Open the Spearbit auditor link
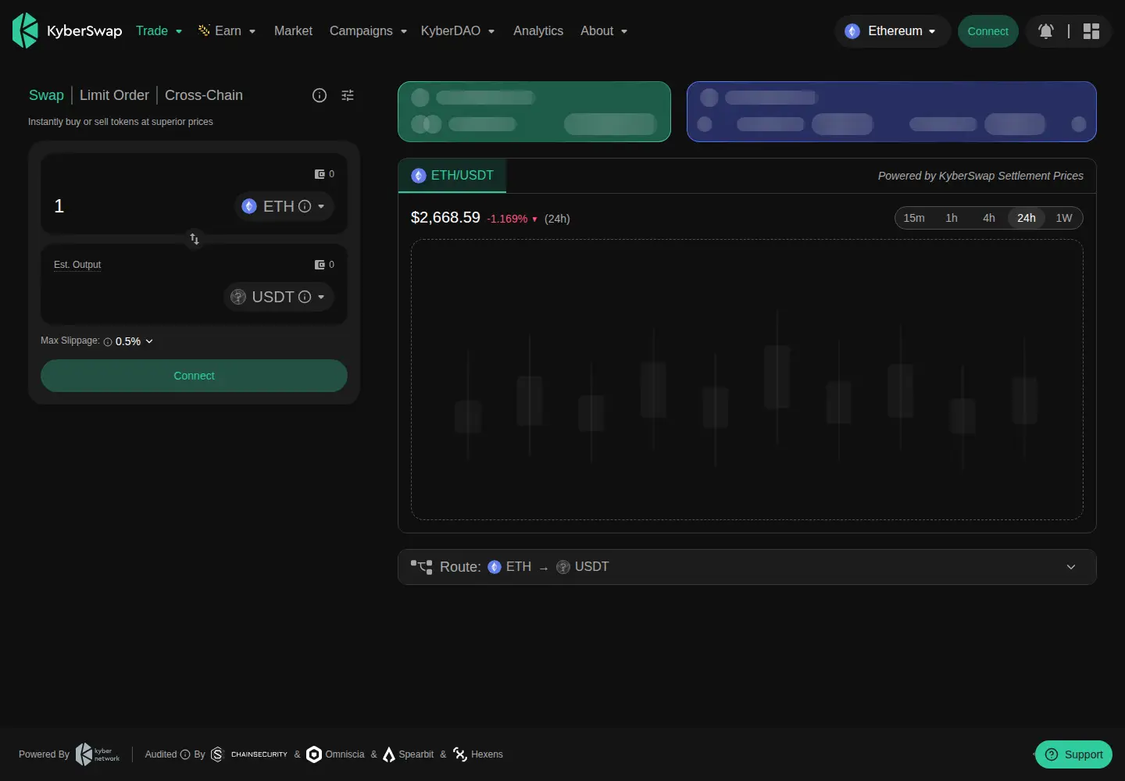 pos(409,754)
